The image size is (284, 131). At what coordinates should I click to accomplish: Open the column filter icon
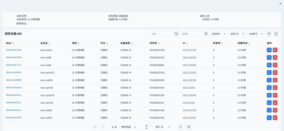click(269, 34)
